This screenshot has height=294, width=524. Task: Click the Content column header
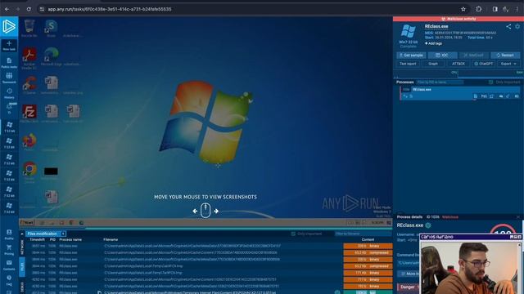click(x=368, y=239)
